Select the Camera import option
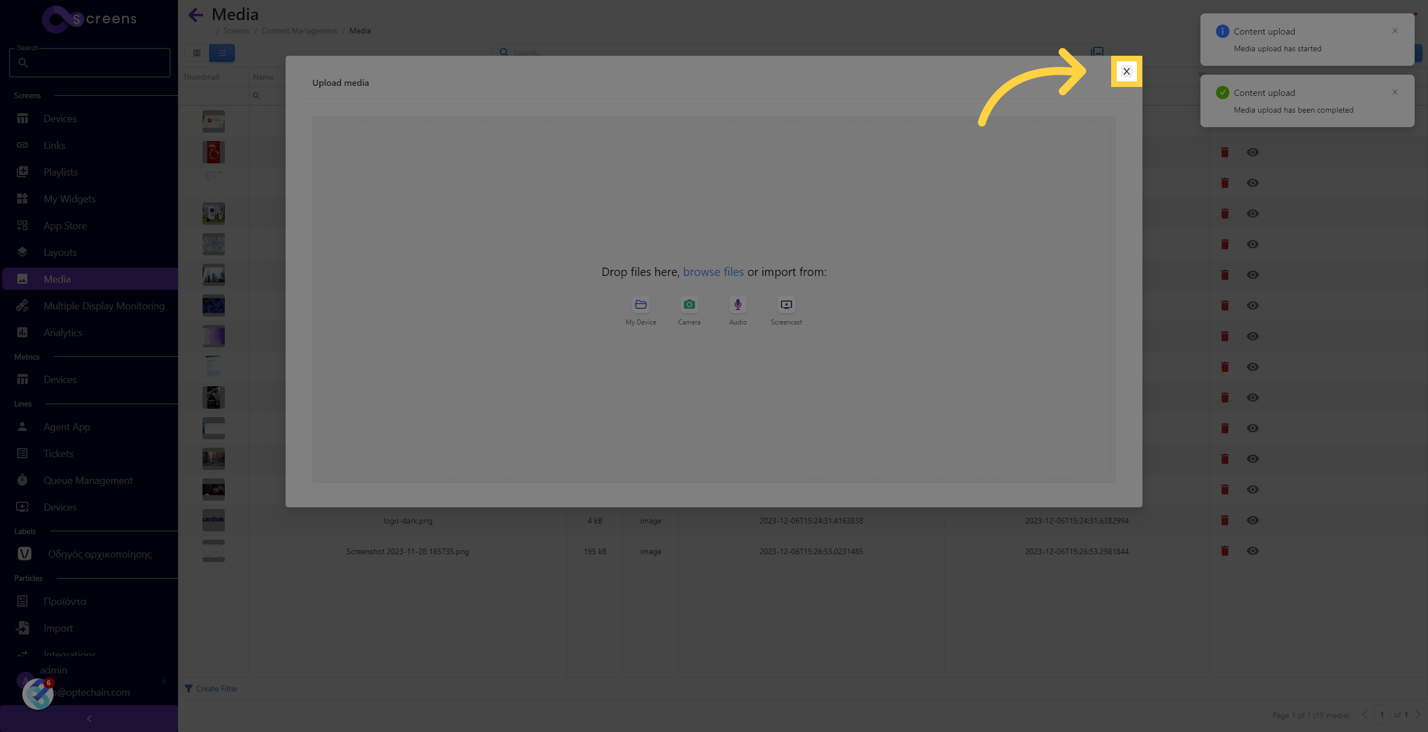This screenshot has height=732, width=1428. click(689, 305)
